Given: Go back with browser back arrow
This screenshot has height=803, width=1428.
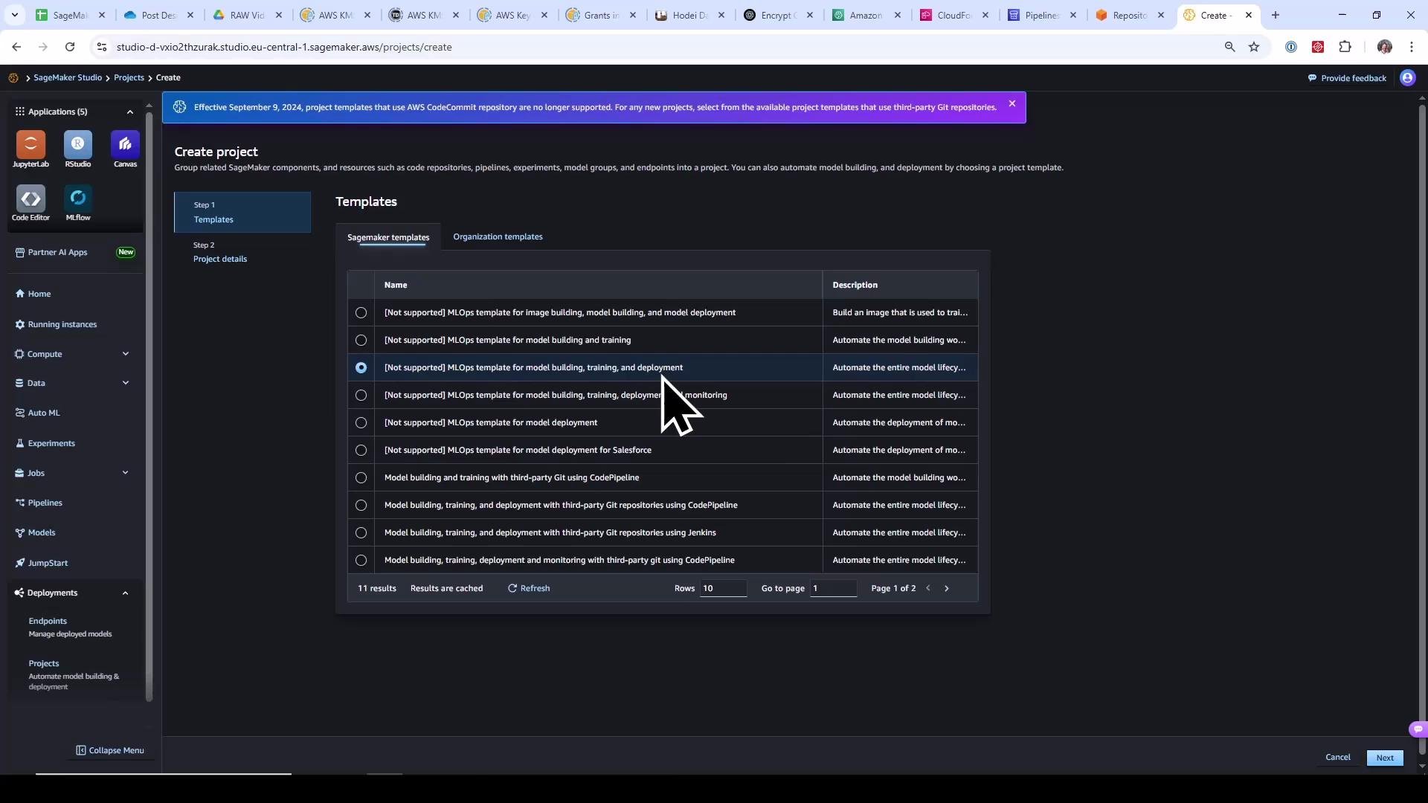Looking at the screenshot, I should pos(16,47).
